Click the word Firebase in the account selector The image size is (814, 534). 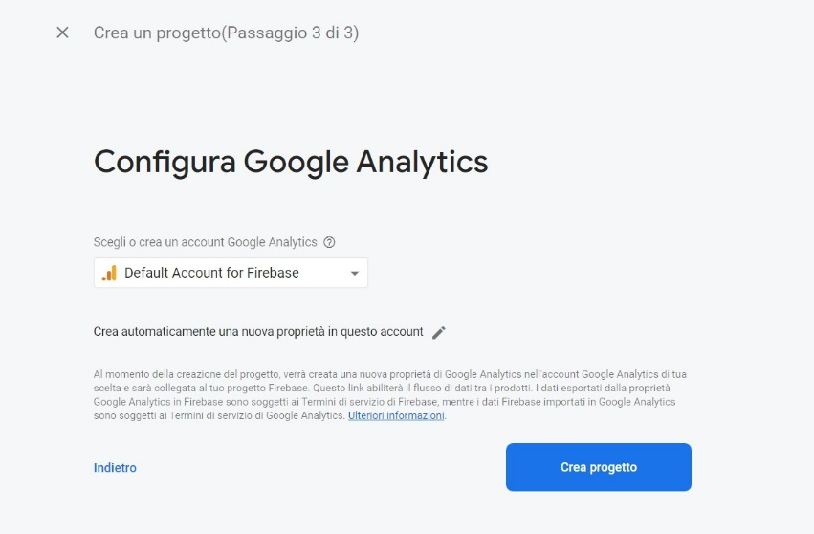pos(273,273)
